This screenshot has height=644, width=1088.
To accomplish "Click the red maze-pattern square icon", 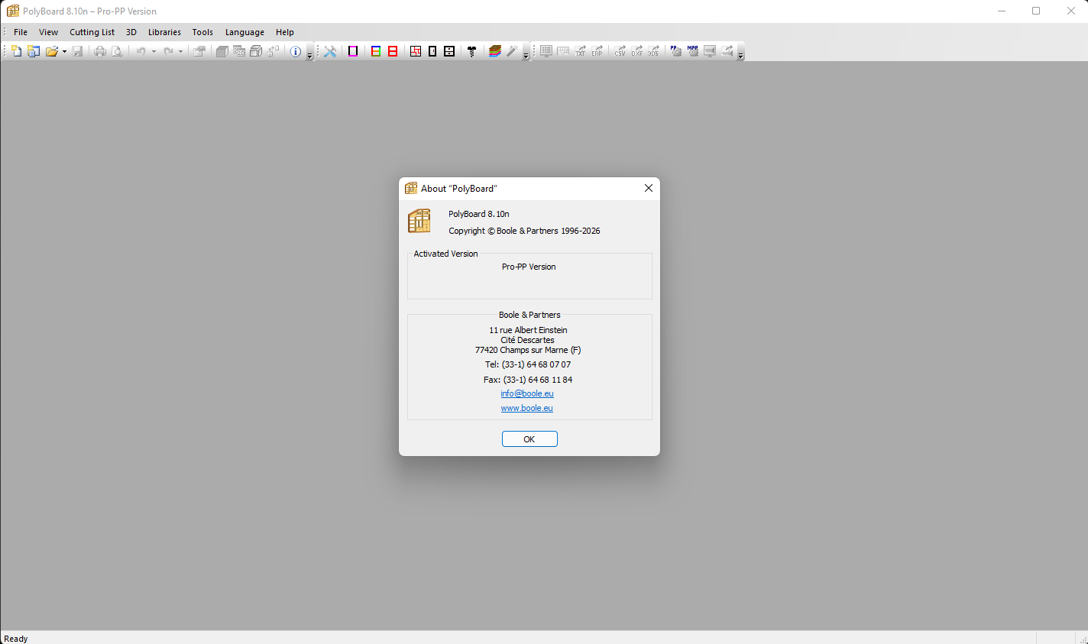I will (x=416, y=51).
